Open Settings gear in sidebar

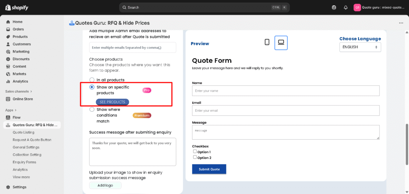(x=8, y=187)
